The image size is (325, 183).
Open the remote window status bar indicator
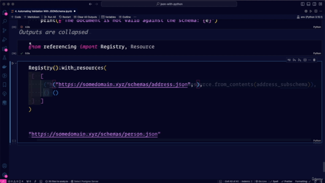click(x=3, y=181)
